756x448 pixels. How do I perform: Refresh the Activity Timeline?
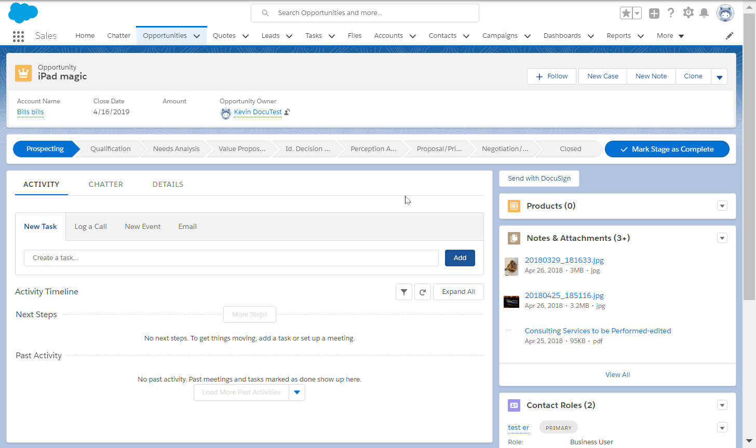click(423, 292)
